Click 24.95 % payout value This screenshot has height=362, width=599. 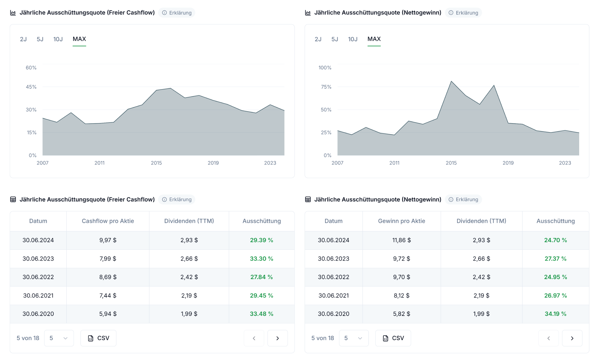556,277
